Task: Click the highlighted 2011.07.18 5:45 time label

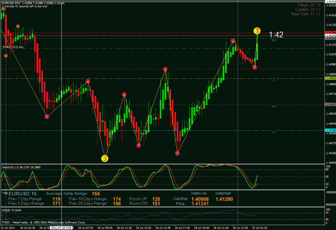Action: tap(61, 228)
